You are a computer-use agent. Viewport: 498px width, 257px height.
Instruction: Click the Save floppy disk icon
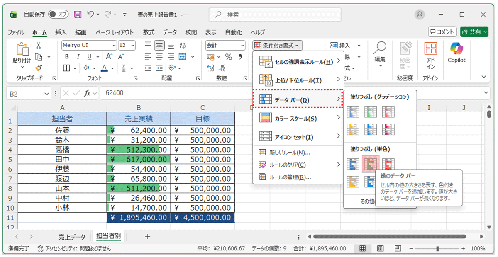tap(78, 15)
